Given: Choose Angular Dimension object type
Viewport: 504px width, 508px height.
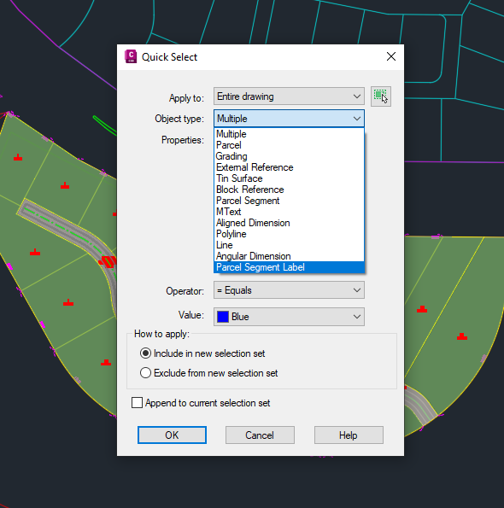Looking at the screenshot, I should tap(289, 256).
